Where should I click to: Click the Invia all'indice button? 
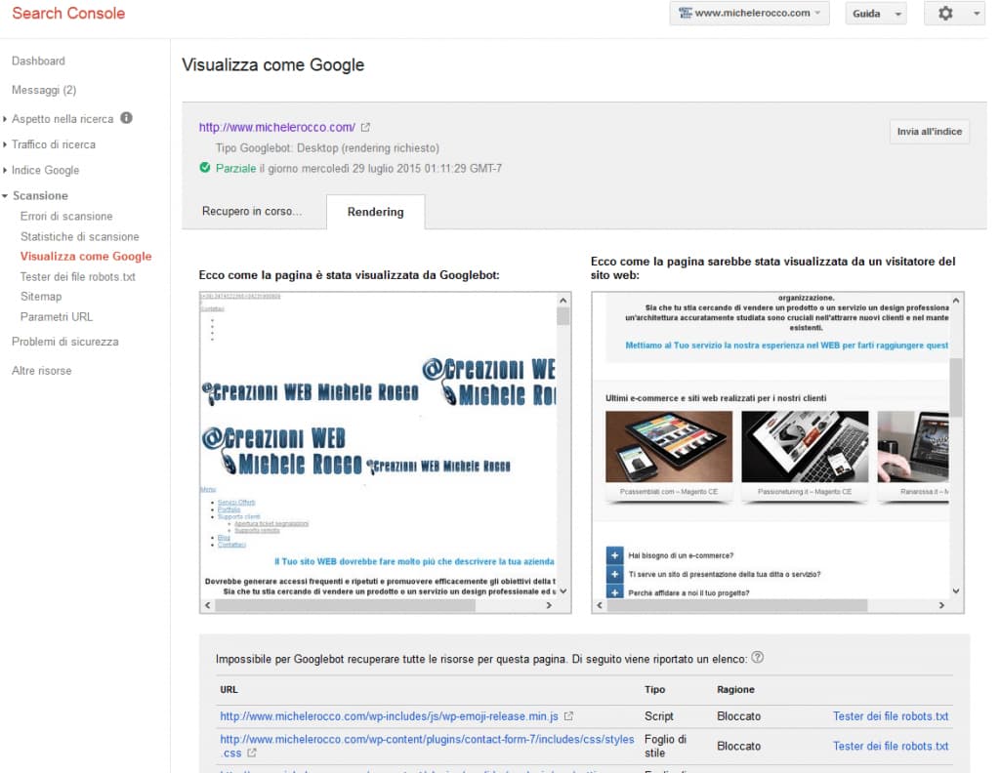(930, 132)
